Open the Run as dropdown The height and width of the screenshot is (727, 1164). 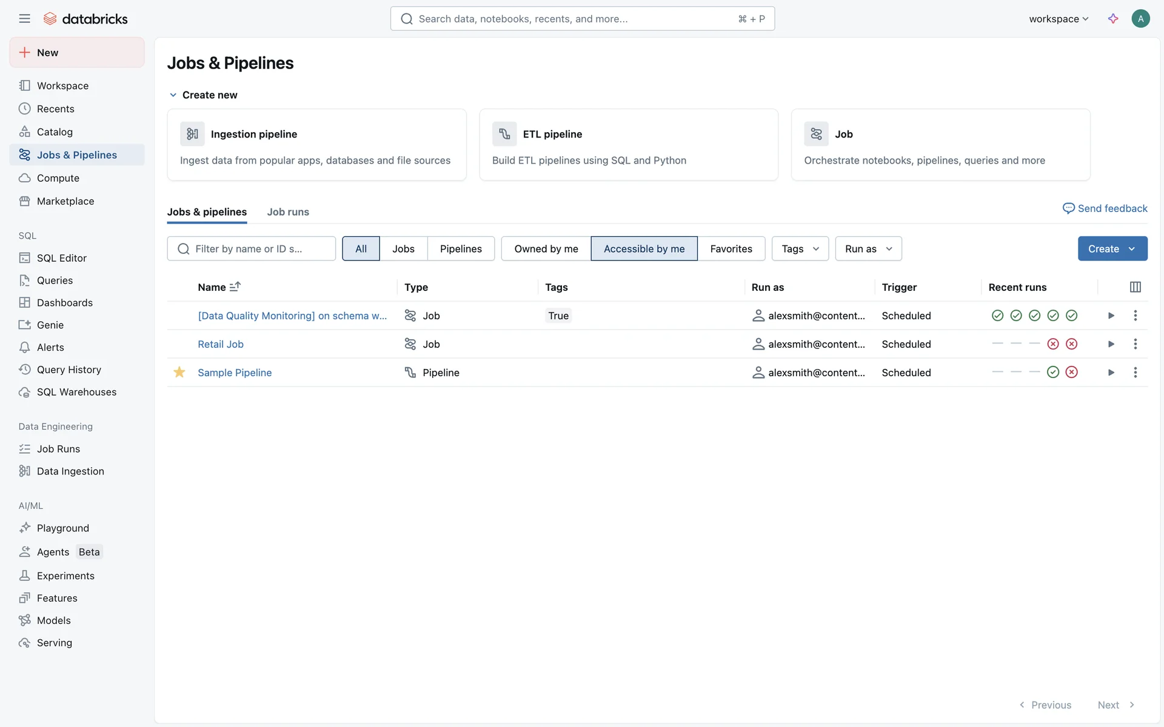pos(868,249)
